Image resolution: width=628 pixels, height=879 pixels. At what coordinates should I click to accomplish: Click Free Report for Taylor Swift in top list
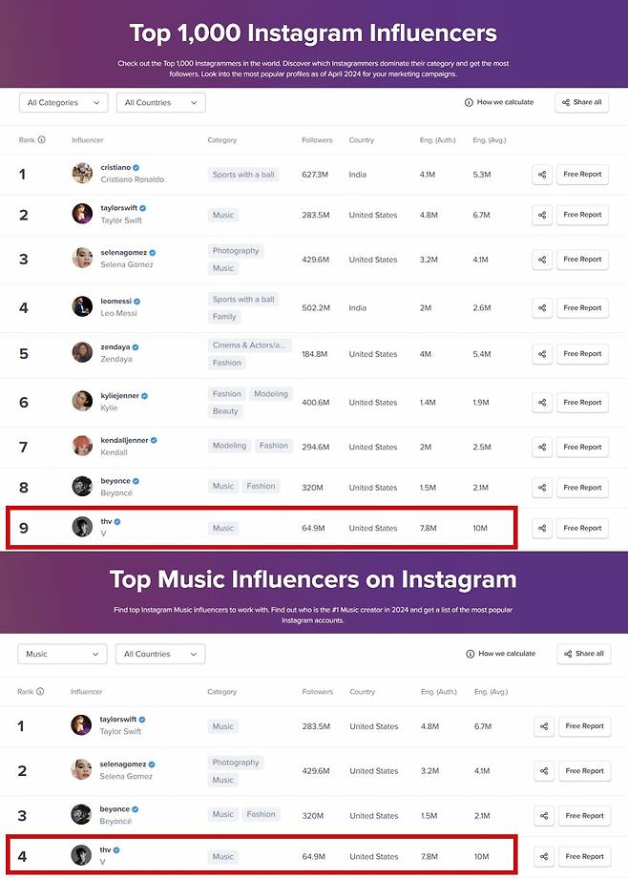click(x=582, y=215)
